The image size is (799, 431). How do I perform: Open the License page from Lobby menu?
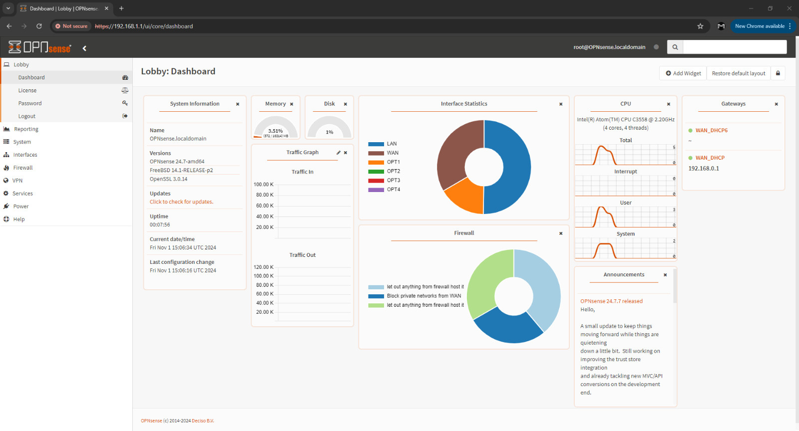pos(27,91)
